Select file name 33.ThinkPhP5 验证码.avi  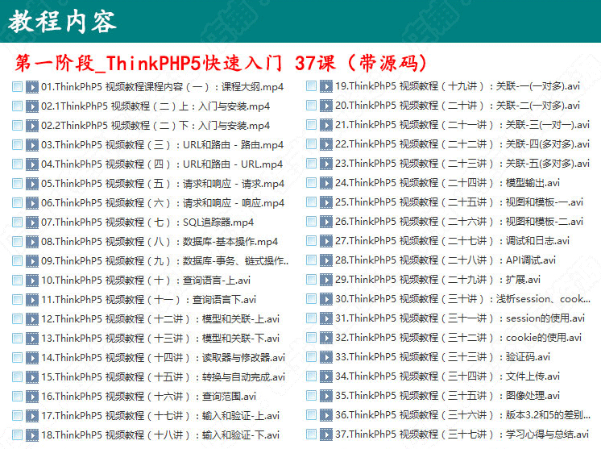[x=443, y=357]
